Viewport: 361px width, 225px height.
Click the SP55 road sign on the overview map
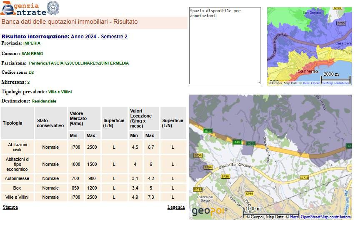tap(341, 23)
